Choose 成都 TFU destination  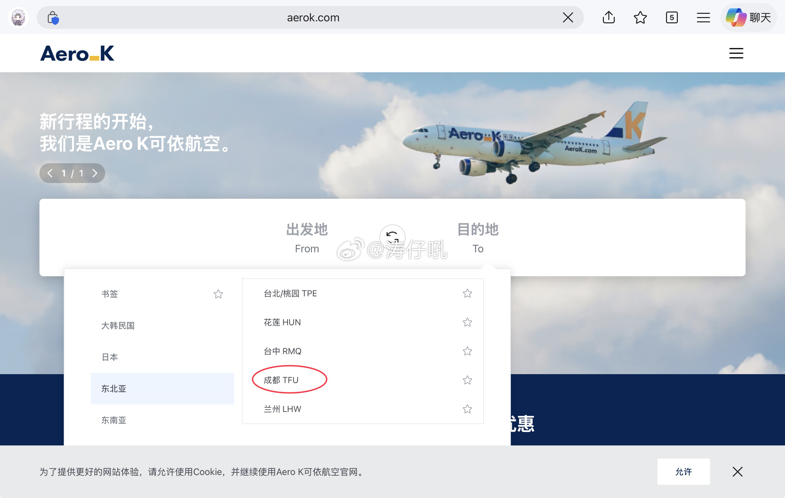[363, 380]
